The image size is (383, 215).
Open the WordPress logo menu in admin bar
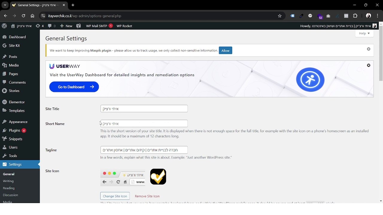(4, 26)
